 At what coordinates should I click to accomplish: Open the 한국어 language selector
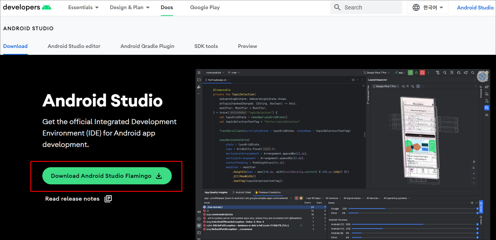(x=428, y=7)
